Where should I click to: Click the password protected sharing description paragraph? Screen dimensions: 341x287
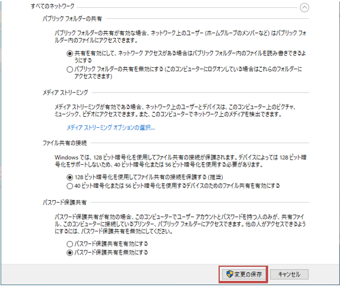[180, 224]
